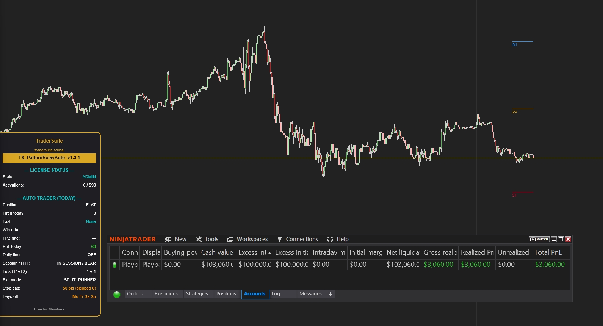Image resolution: width=603 pixels, height=326 pixels.
Task: Click the $103,060 Cash value cell
Action: click(217, 265)
